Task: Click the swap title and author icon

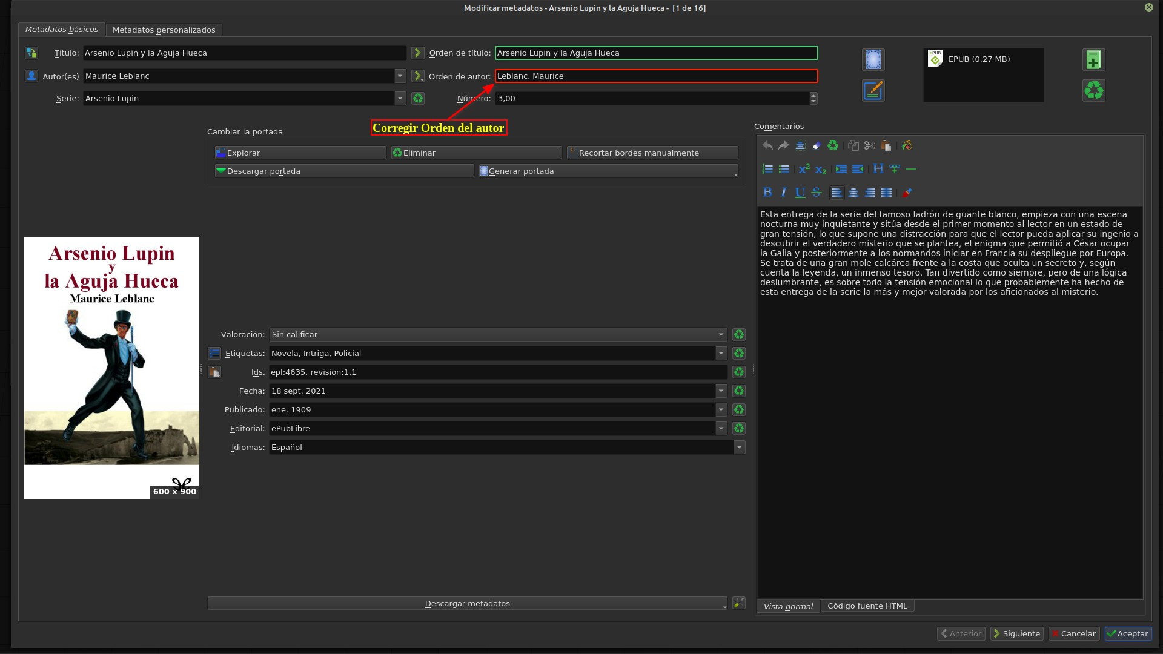Action: (31, 53)
